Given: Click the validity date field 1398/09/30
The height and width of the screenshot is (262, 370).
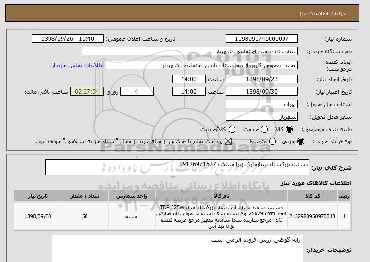Looking at the screenshot, I should point(262,92).
